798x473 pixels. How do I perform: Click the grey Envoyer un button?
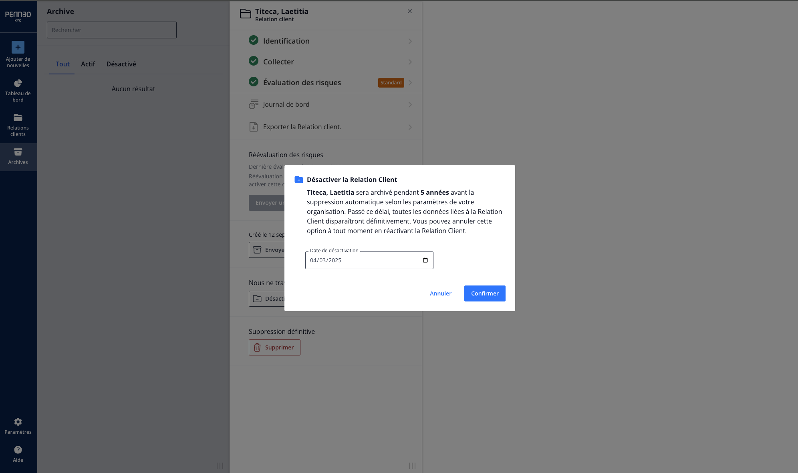pyautogui.click(x=267, y=203)
